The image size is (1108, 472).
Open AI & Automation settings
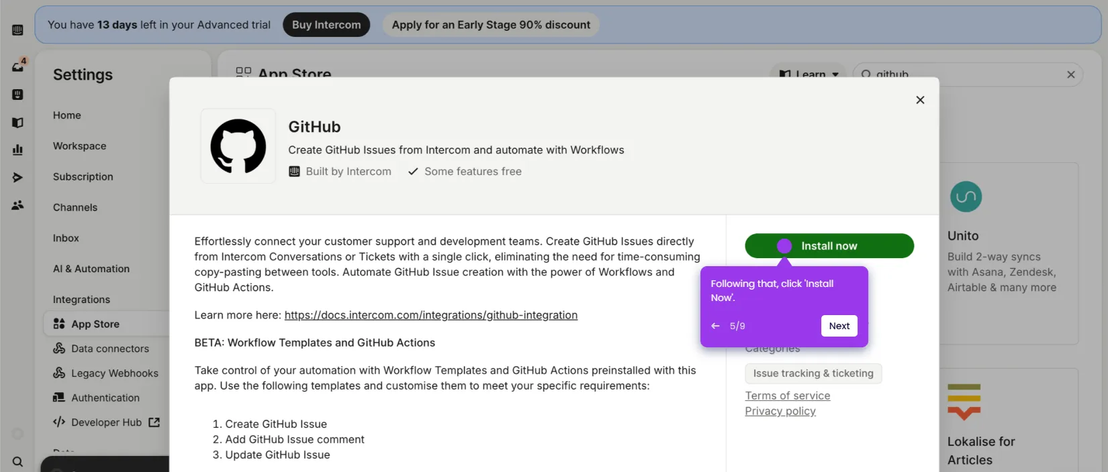click(91, 269)
